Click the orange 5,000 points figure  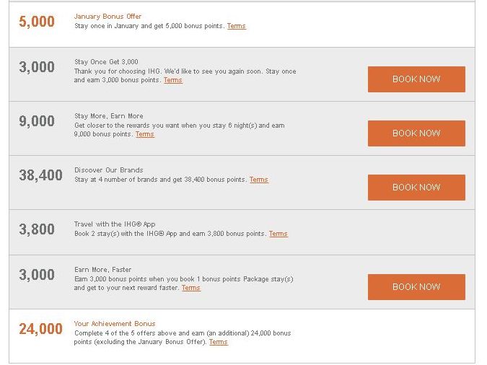(x=37, y=22)
